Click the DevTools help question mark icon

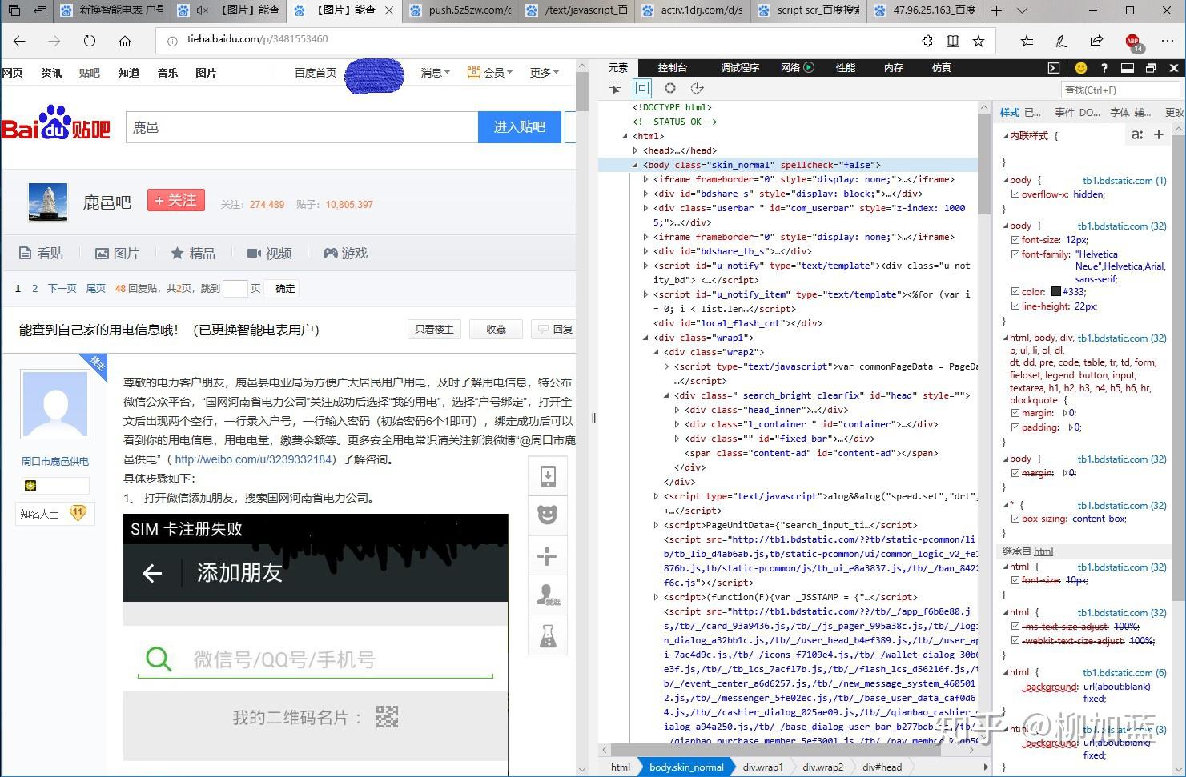1104,68
